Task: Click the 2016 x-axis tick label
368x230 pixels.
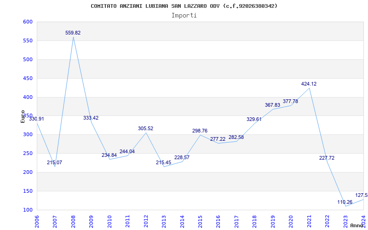Action: click(218, 222)
